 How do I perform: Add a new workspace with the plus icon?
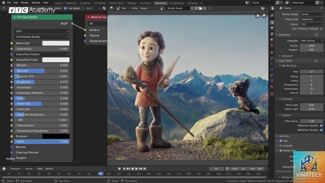click(x=202, y=3)
